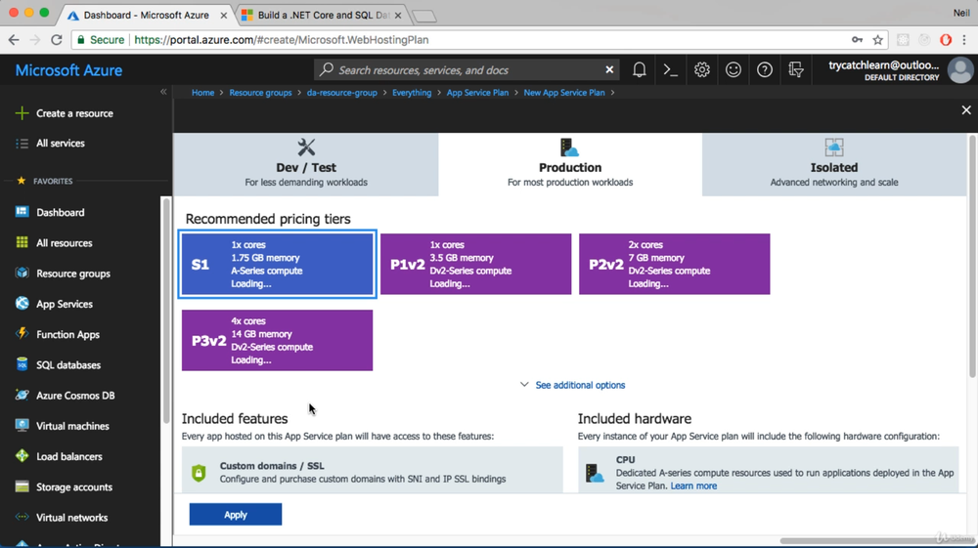Click Everything breadcrumb

412,92
